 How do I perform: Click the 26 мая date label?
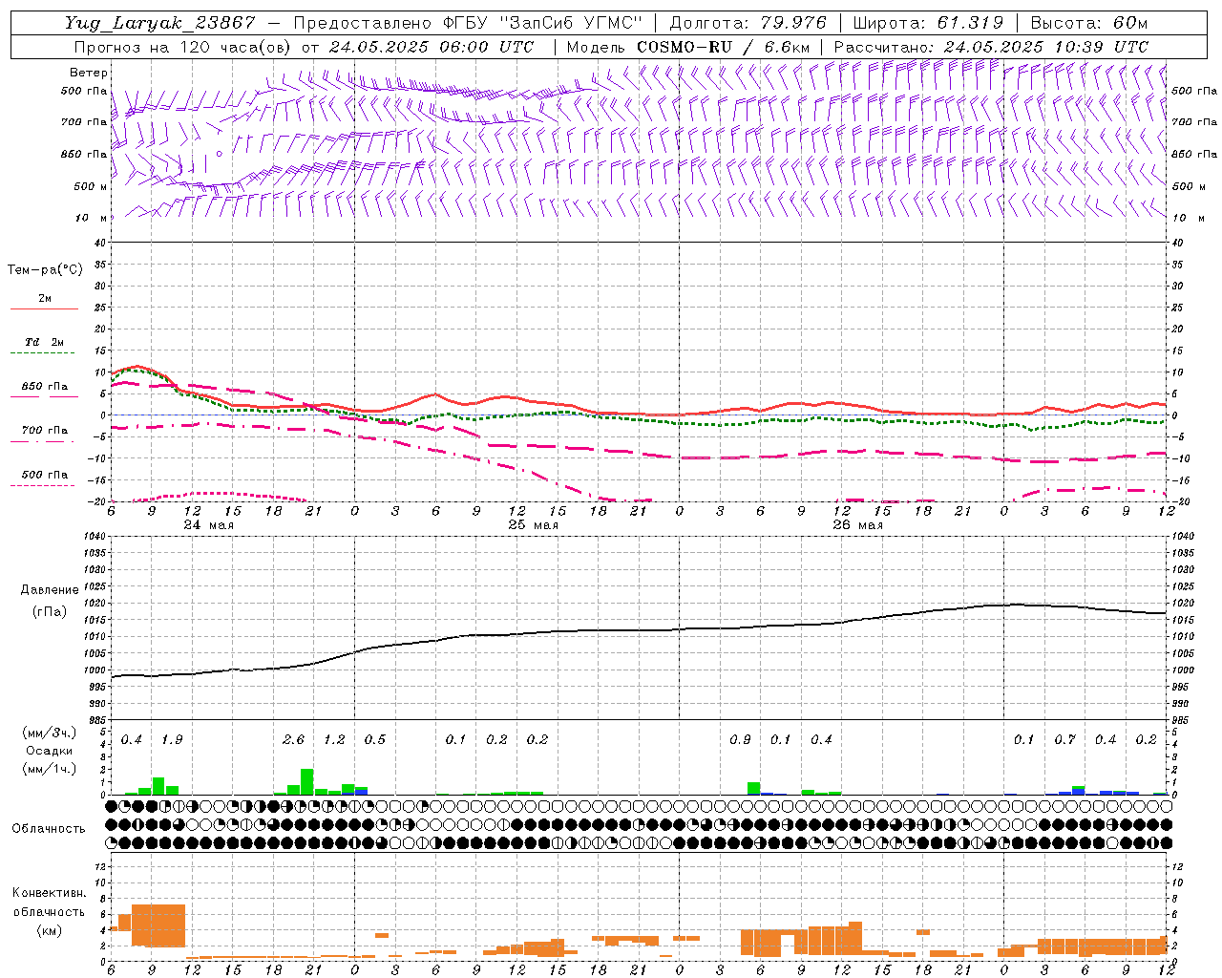(x=857, y=525)
